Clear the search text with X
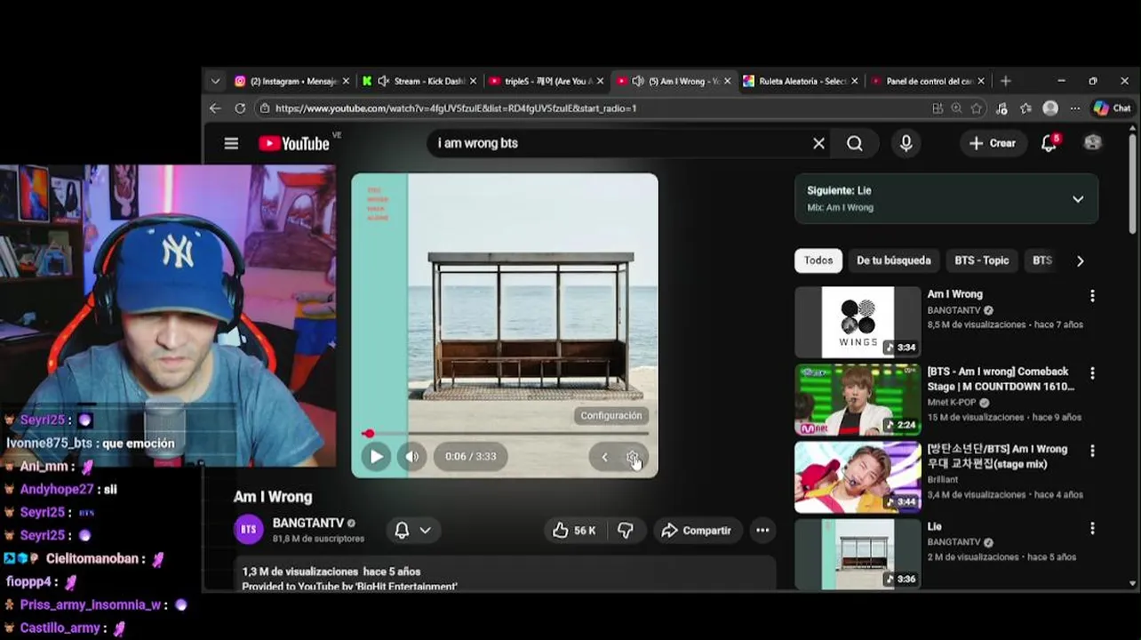1141x640 pixels. click(818, 143)
